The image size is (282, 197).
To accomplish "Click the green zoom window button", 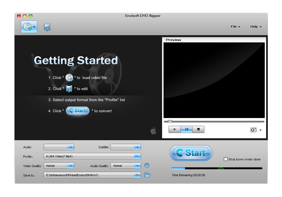I will tap(31, 16).
